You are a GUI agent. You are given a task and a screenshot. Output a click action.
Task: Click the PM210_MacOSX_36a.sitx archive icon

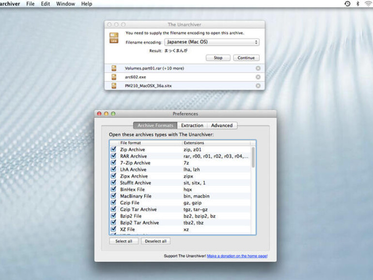pos(114,86)
